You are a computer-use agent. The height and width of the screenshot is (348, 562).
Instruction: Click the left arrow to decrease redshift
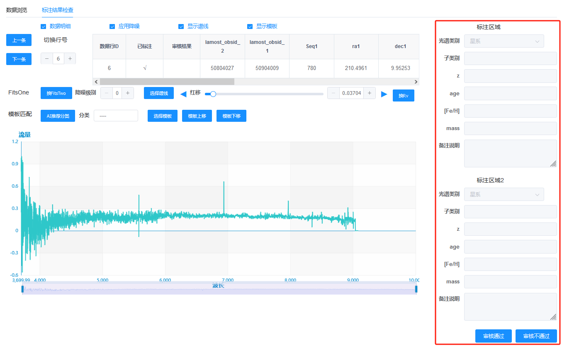click(183, 94)
